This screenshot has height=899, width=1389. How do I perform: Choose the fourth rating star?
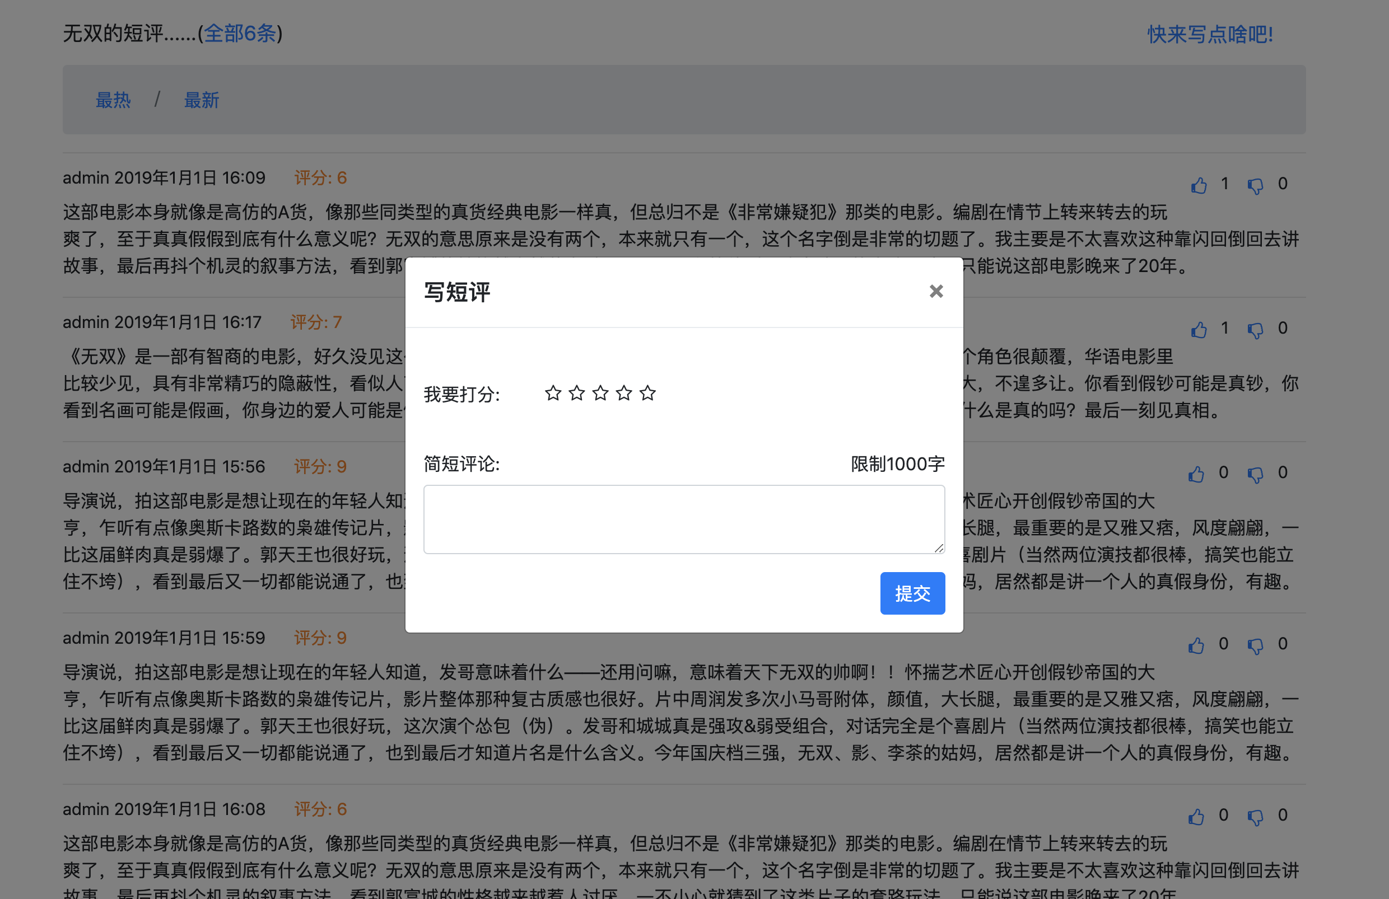point(624,393)
